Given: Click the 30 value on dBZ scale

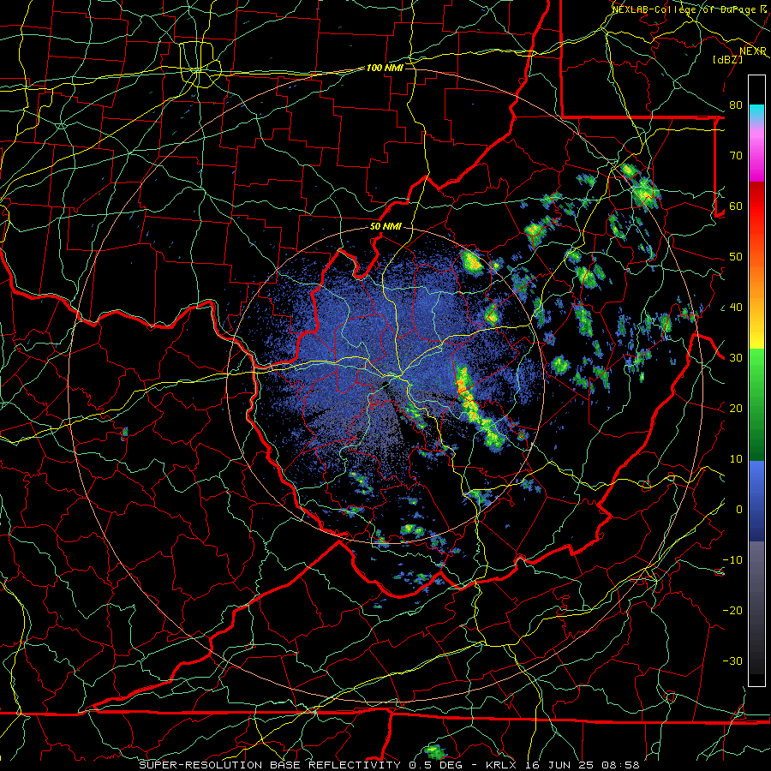Looking at the screenshot, I should coord(736,358).
